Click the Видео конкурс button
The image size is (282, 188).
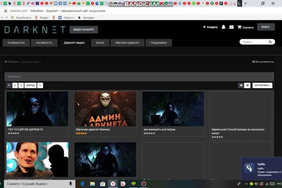tap(84, 30)
